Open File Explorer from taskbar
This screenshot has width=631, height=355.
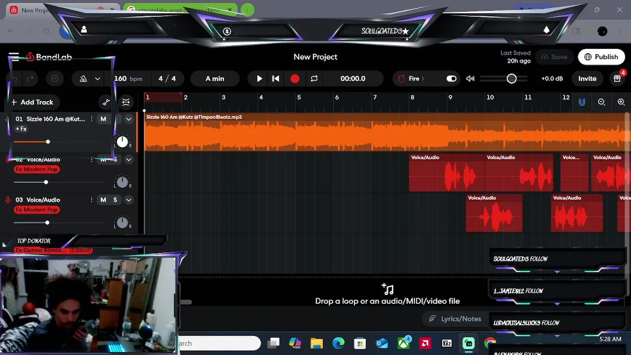click(x=316, y=343)
